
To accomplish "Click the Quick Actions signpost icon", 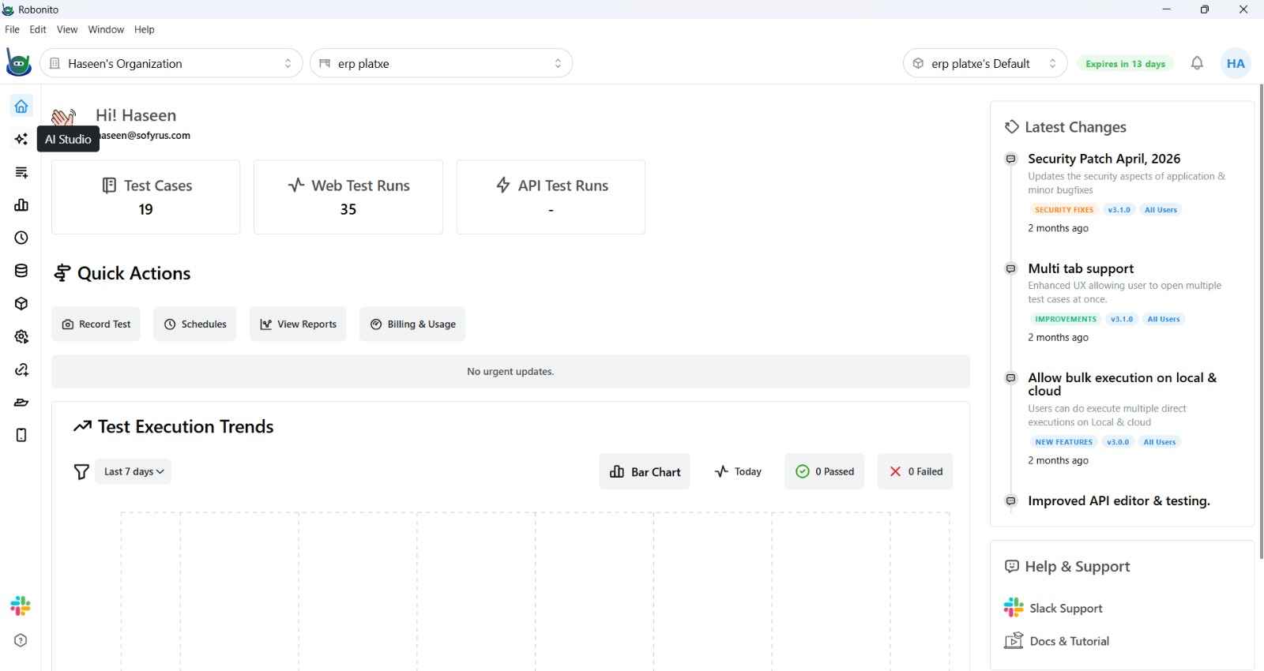I will tap(62, 273).
